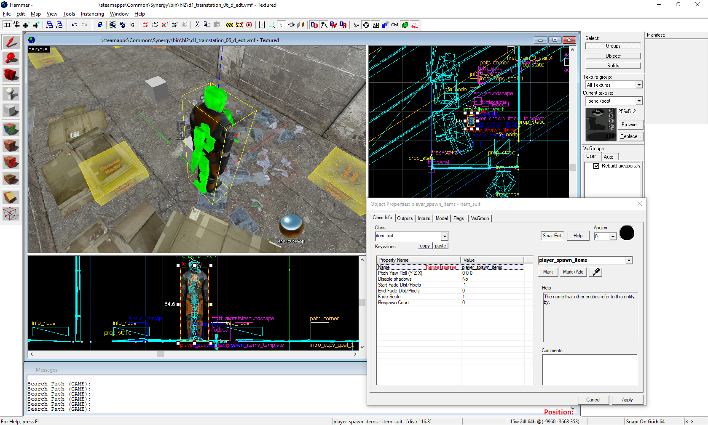Open the Instancing menu
This screenshot has width=708, height=425.
tap(92, 14)
